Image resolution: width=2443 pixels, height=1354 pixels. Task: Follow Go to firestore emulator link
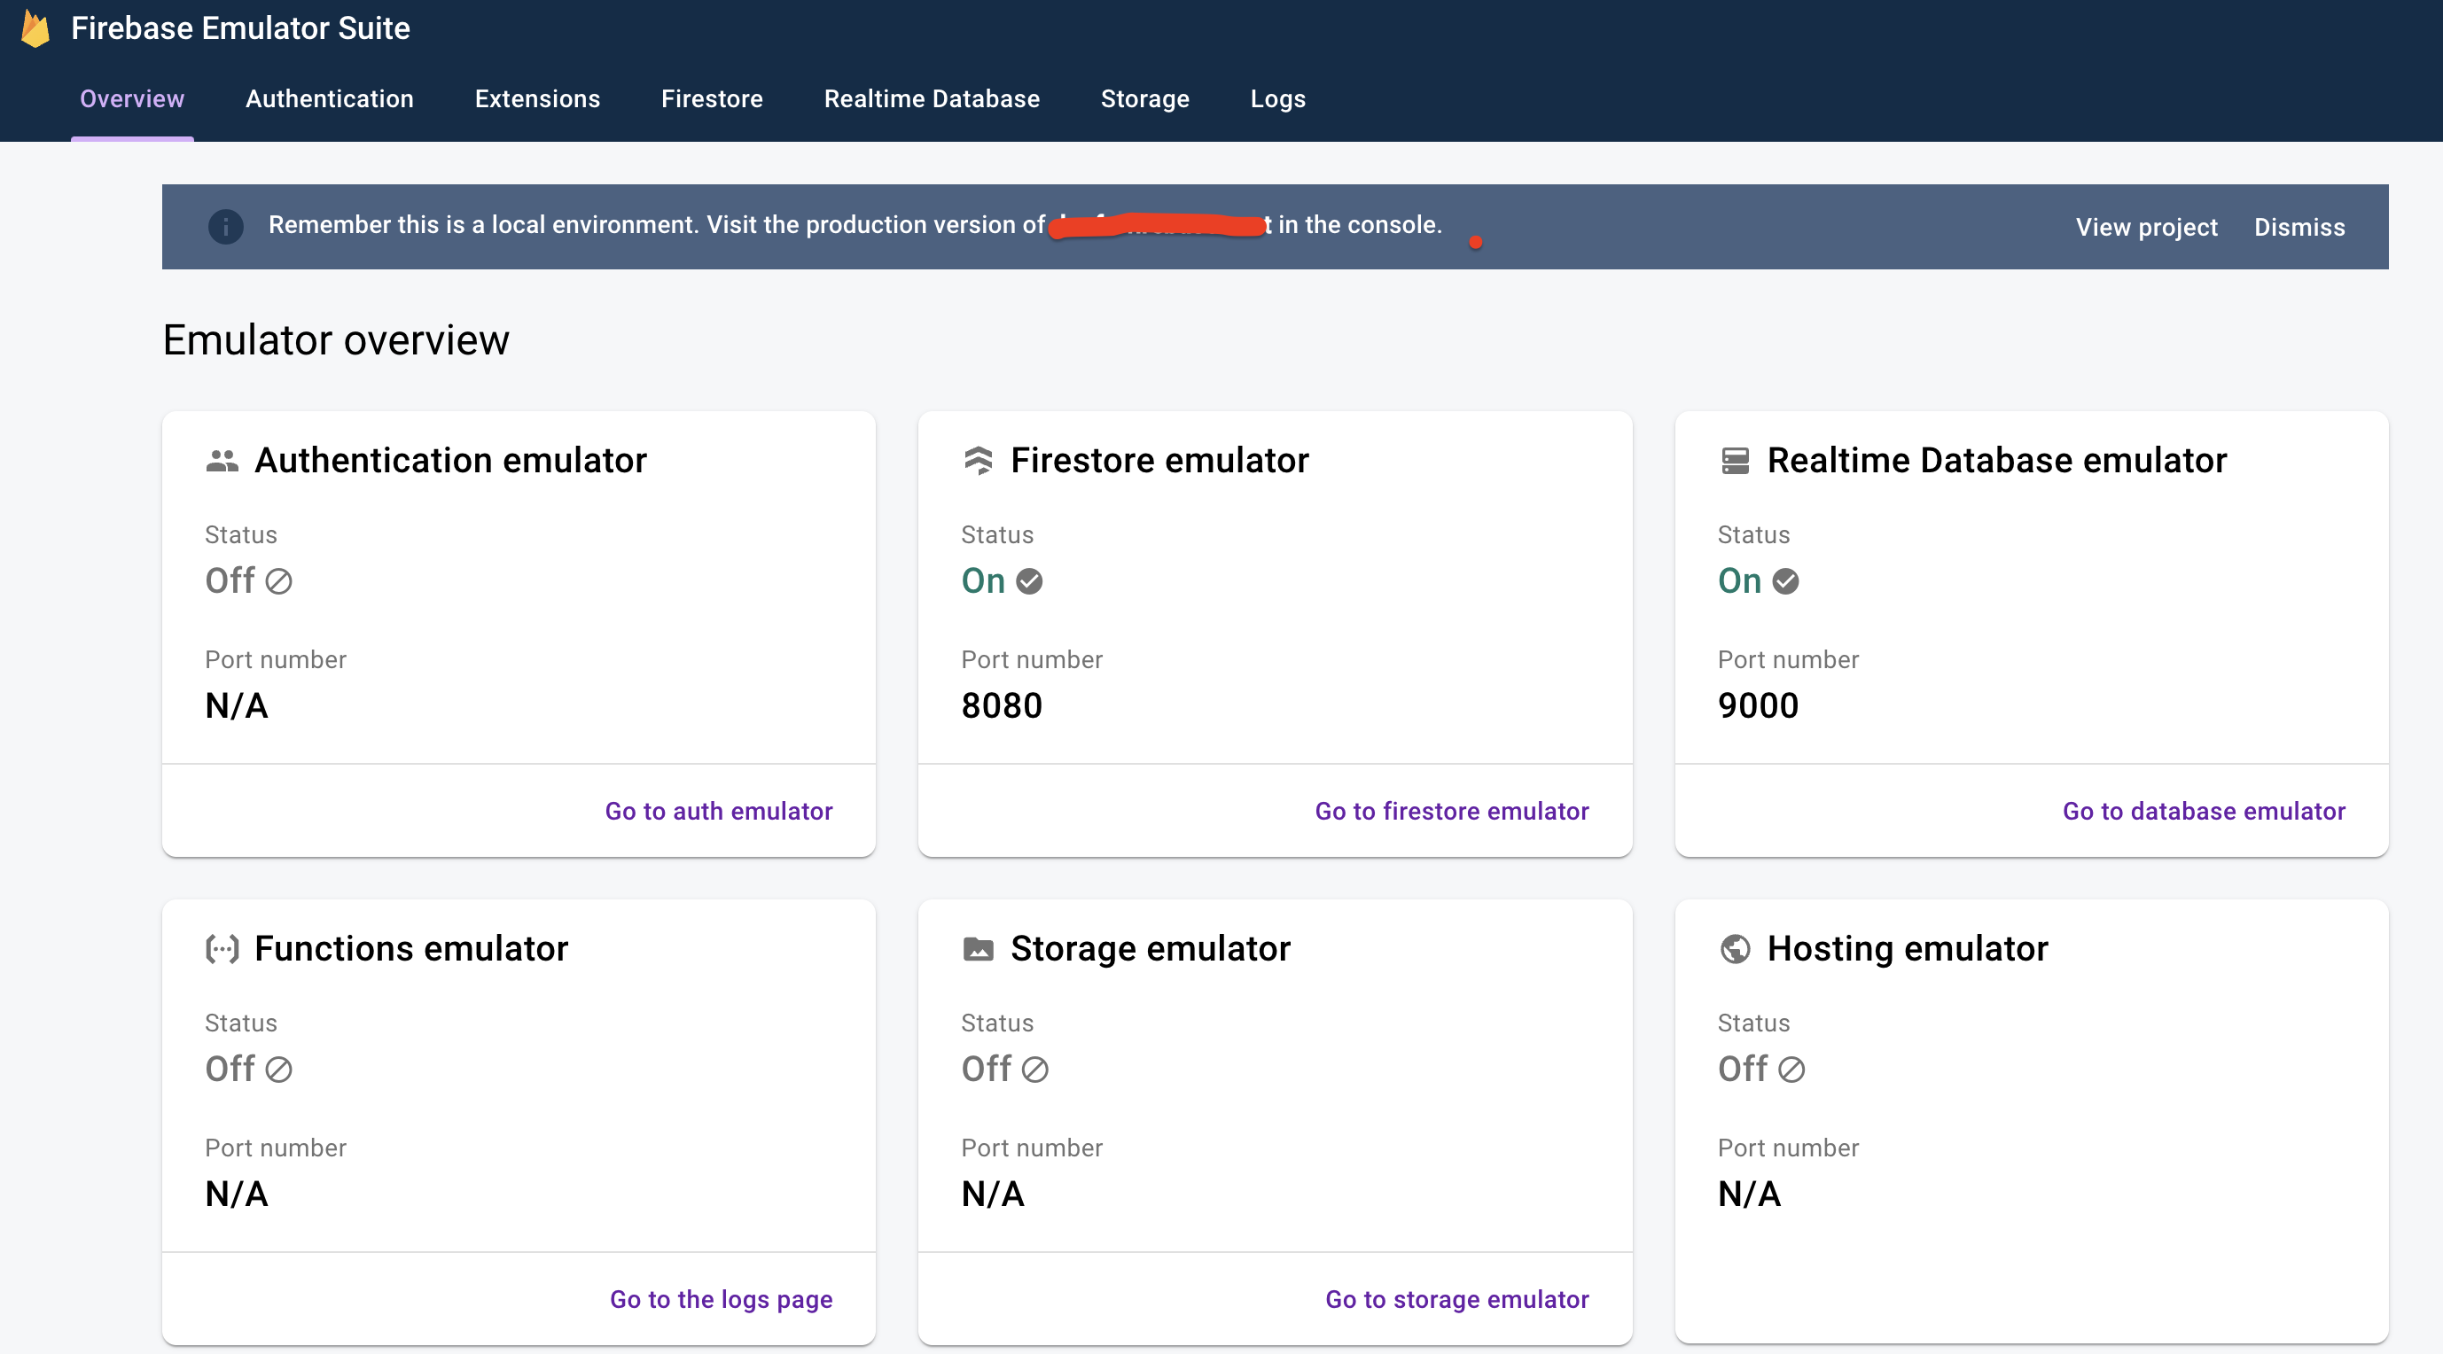[x=1451, y=811]
